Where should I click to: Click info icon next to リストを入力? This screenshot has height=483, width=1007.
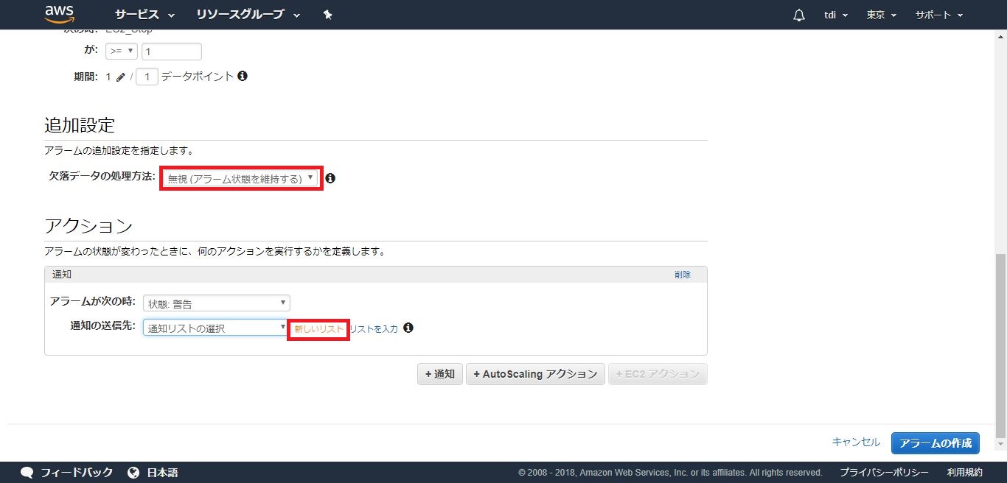click(x=408, y=328)
